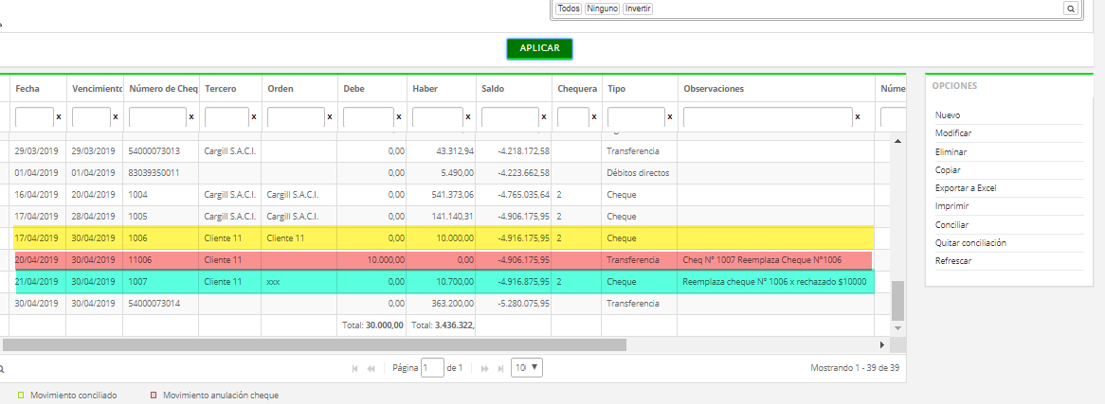Clear the Tercero filter with its x
Viewport: 1105px width, 404px height.
pos(254,117)
